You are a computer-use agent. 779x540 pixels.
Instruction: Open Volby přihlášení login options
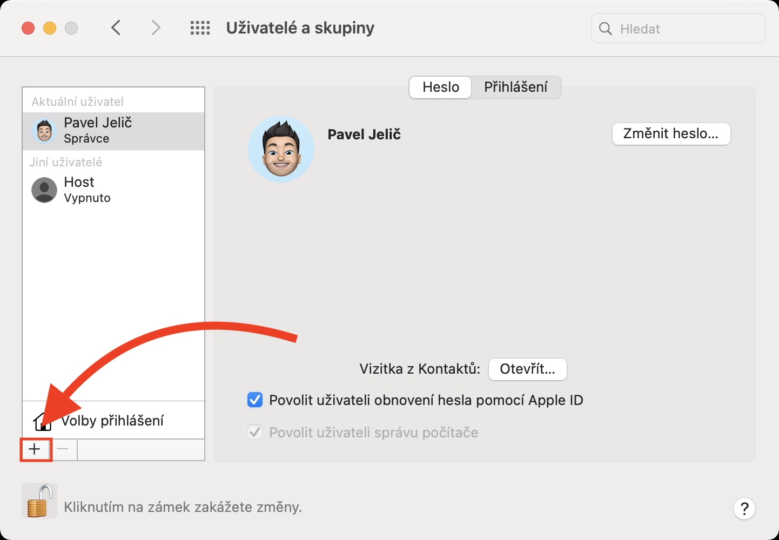pyautogui.click(x=112, y=421)
